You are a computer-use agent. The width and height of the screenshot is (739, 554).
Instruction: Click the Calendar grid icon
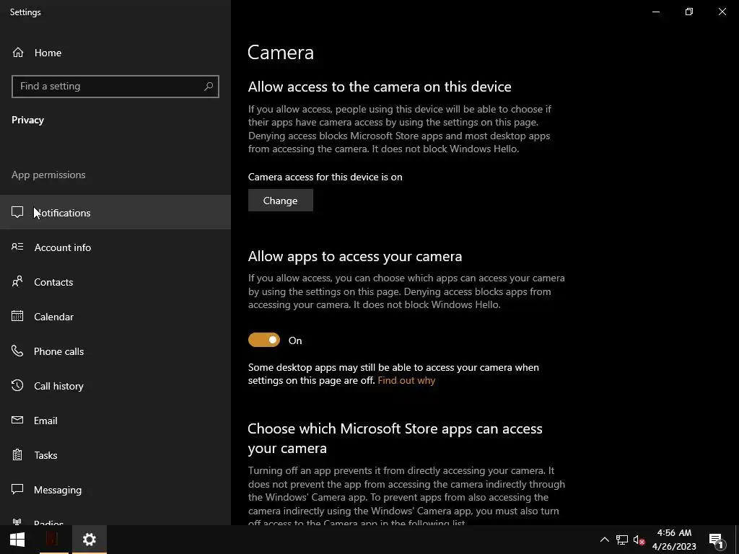tap(17, 316)
